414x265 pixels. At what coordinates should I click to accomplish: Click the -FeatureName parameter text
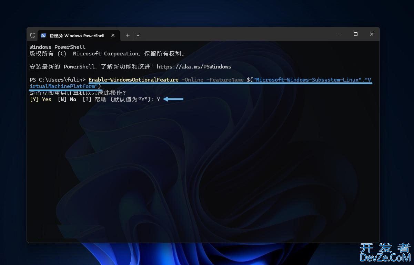coord(225,80)
